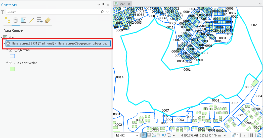This screenshot has height=138, width=263.
Task: Toggle inference constraints crosshair icon
Action: (159, 135)
